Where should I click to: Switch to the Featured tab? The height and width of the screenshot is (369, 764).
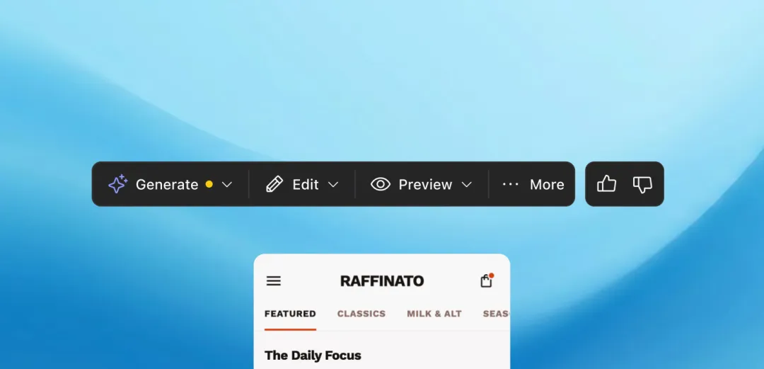click(x=290, y=314)
